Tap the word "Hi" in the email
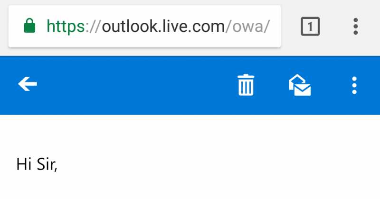The image size is (380, 199). tap(24, 164)
